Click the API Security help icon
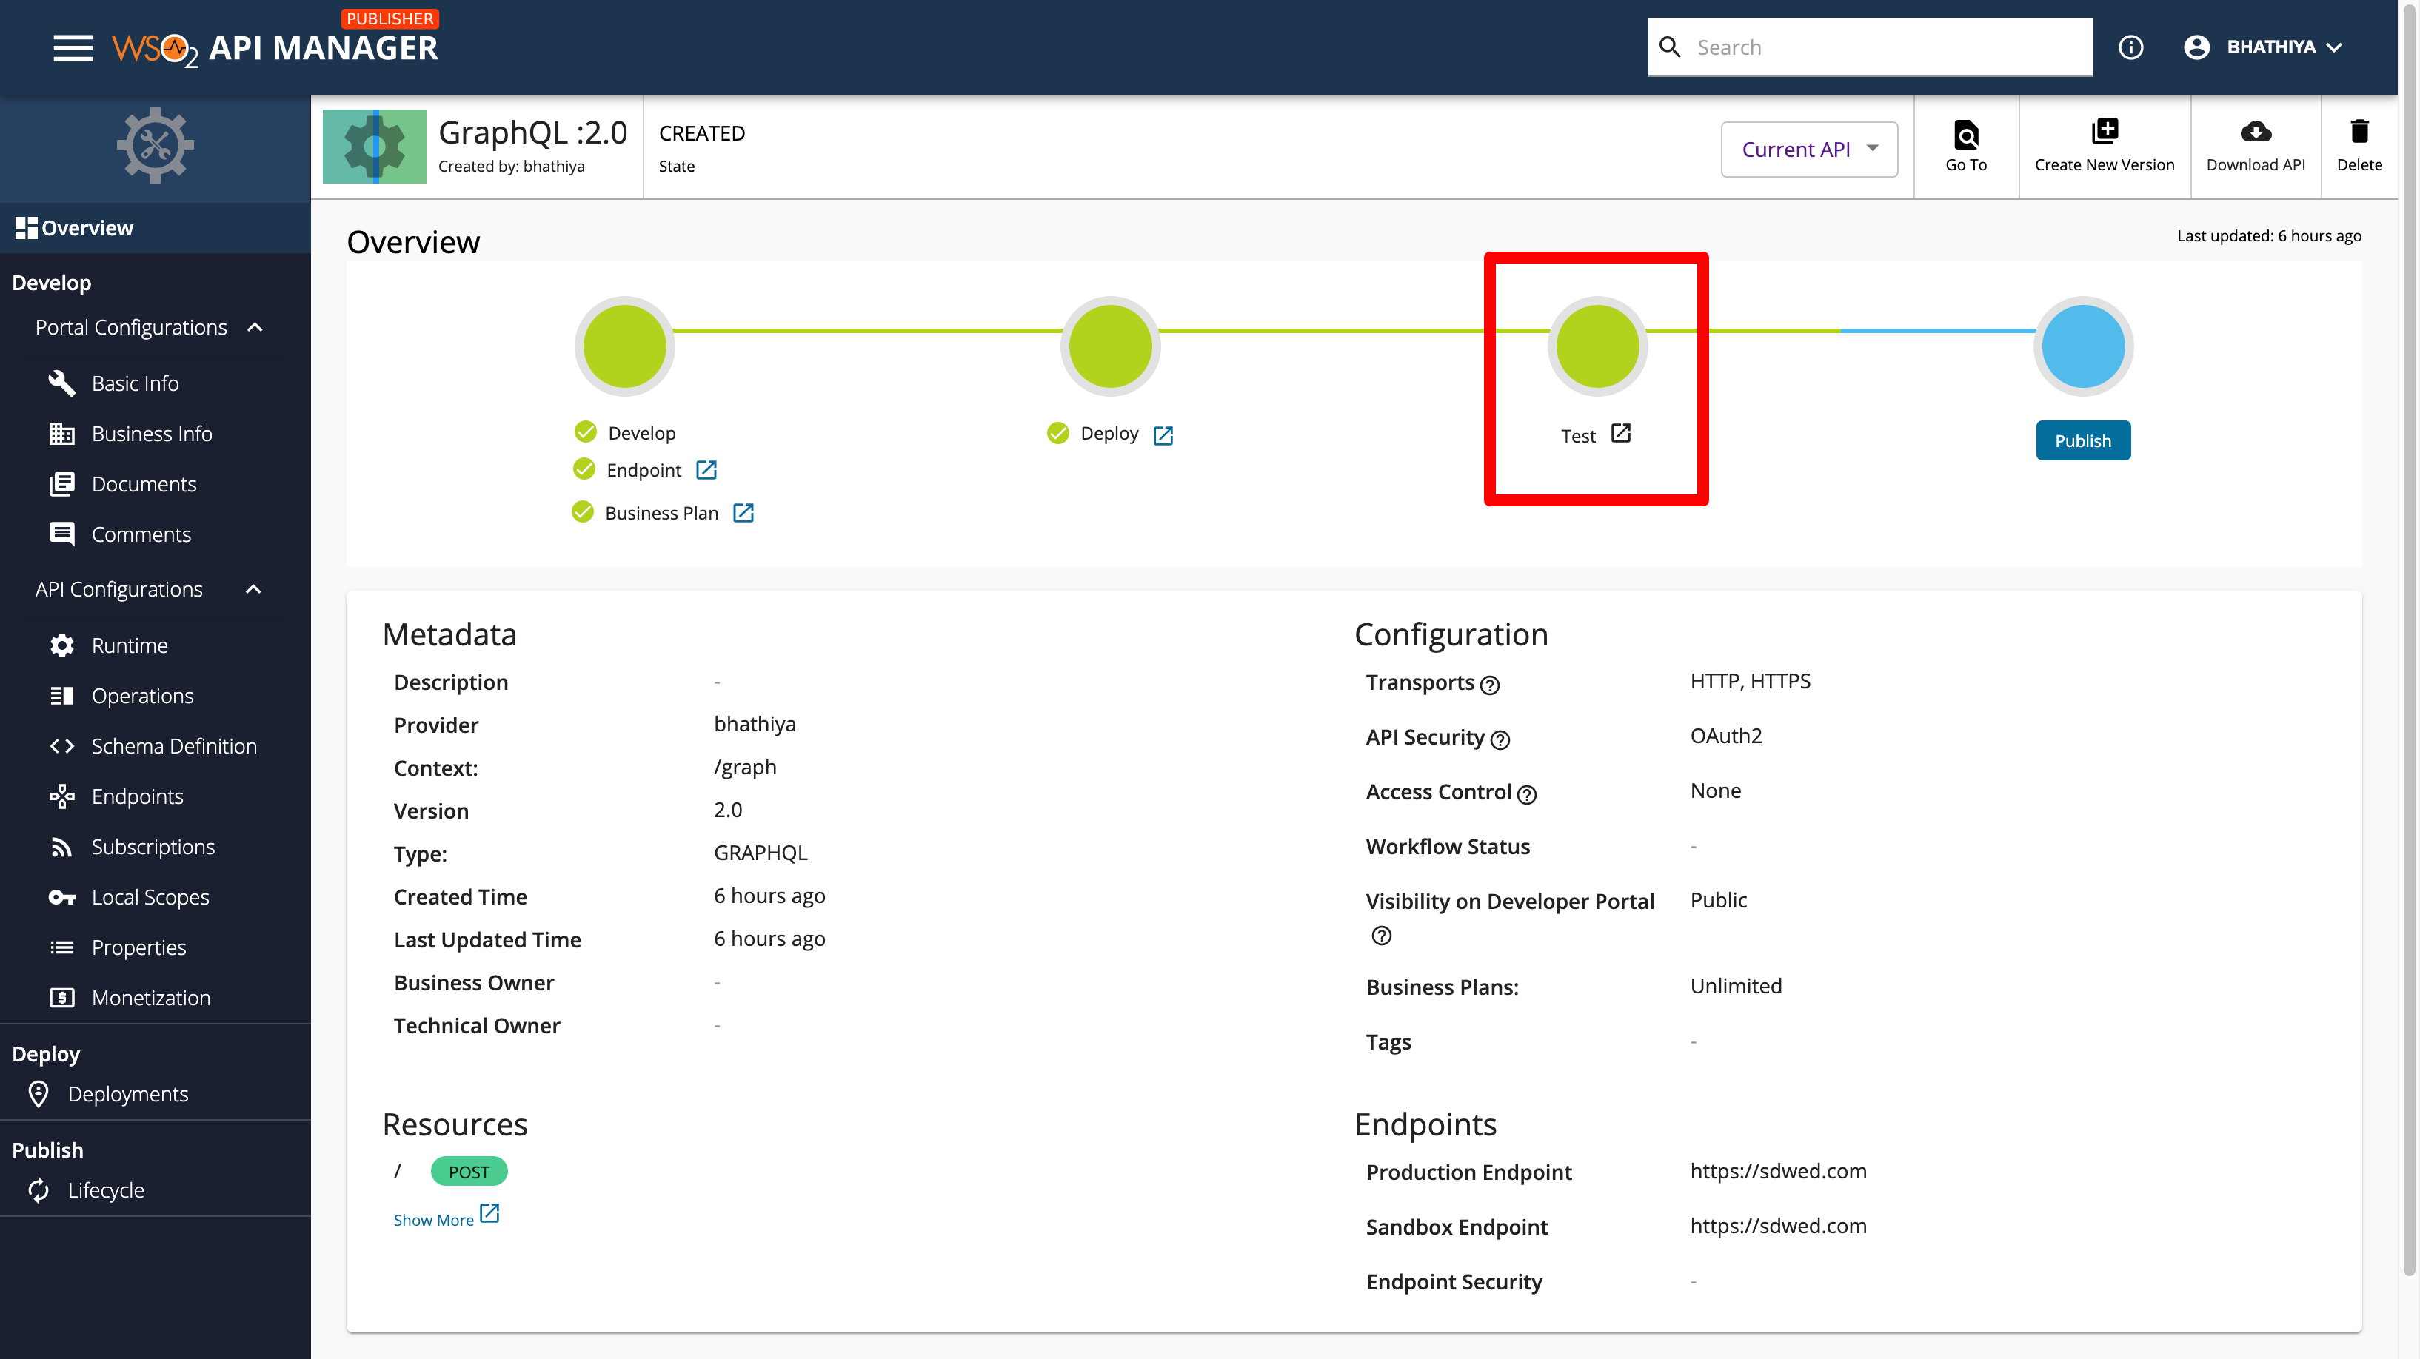Viewport: 2420px width, 1359px height. point(1500,740)
